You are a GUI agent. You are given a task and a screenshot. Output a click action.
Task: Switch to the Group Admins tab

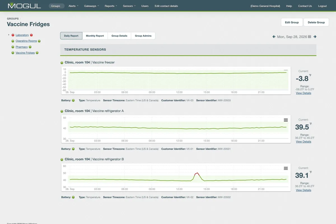pos(143,36)
